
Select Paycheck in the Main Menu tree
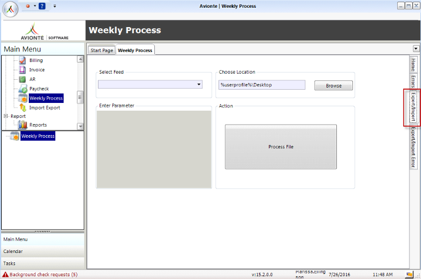(39, 89)
